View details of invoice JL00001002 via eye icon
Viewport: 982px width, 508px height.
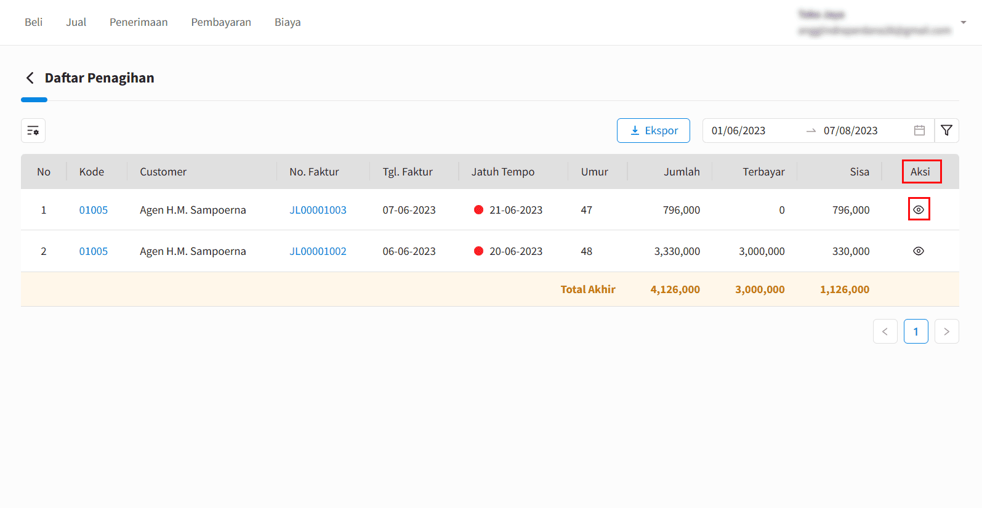(919, 251)
